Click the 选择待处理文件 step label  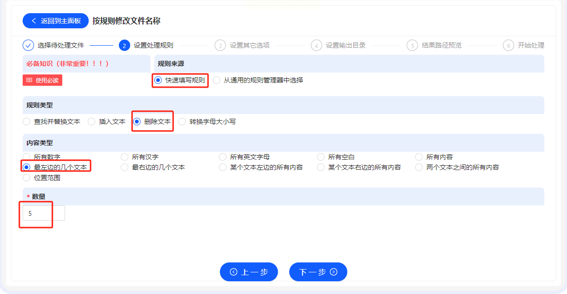[61, 45]
